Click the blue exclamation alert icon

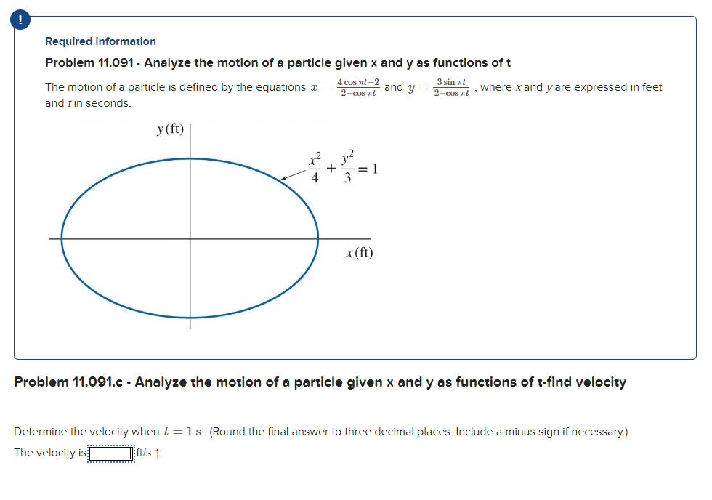[20, 20]
